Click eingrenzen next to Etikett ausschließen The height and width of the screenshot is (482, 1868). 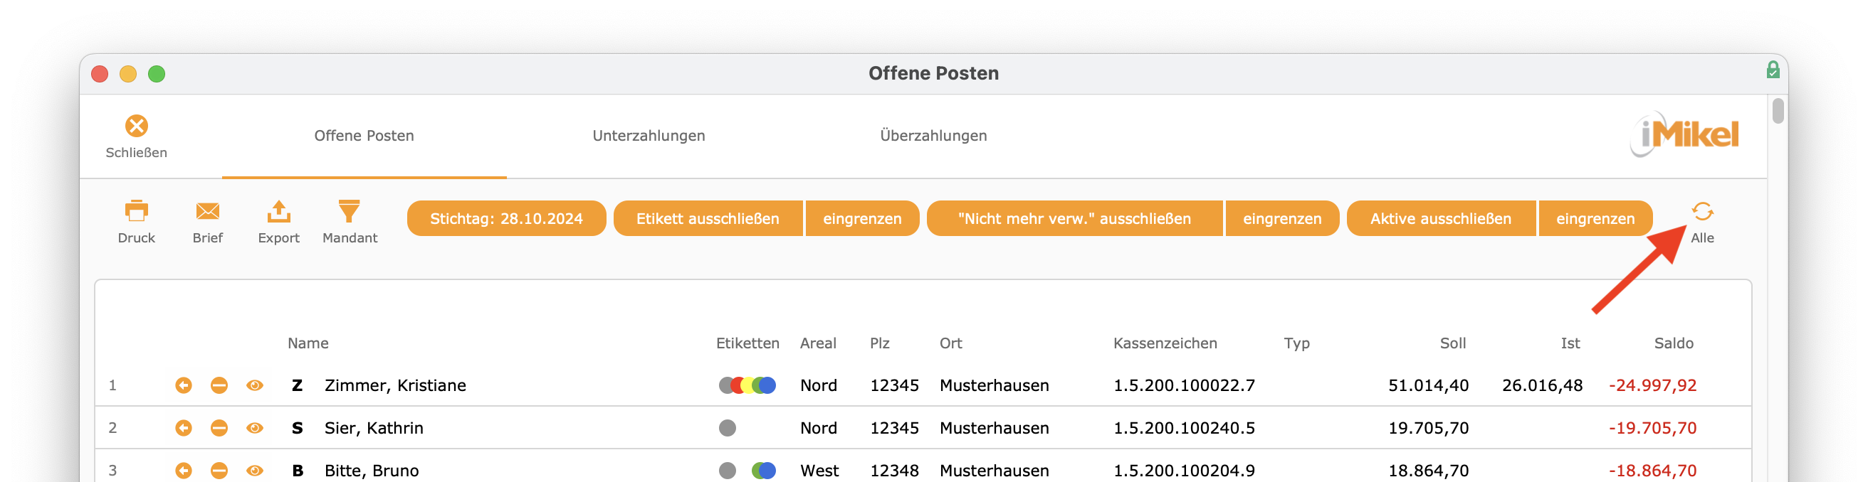click(x=862, y=218)
